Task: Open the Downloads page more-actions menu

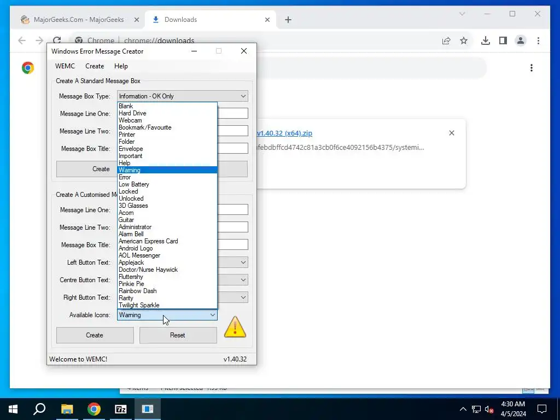Action: click(x=532, y=68)
